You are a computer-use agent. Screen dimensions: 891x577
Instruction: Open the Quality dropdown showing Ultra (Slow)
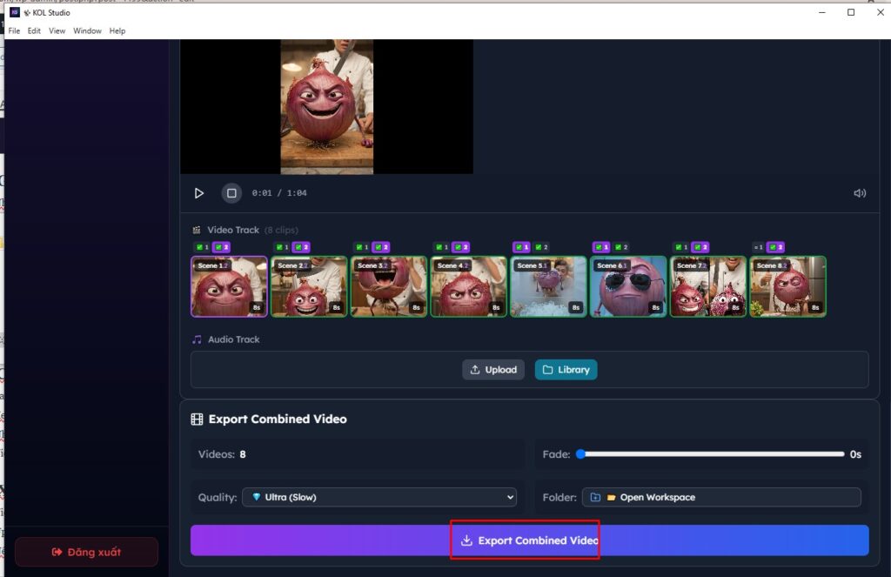(379, 498)
